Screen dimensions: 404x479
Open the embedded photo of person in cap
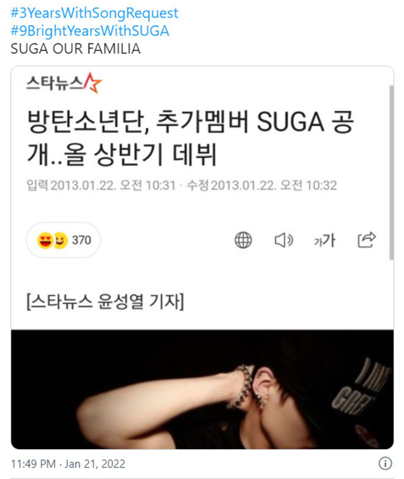tap(202, 389)
